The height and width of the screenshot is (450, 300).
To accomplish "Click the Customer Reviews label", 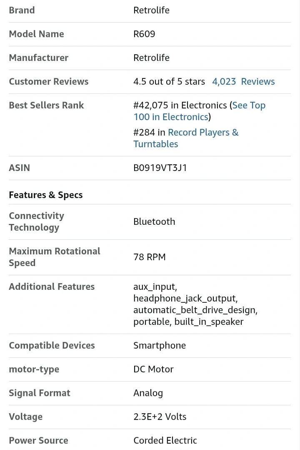I will point(49,81).
